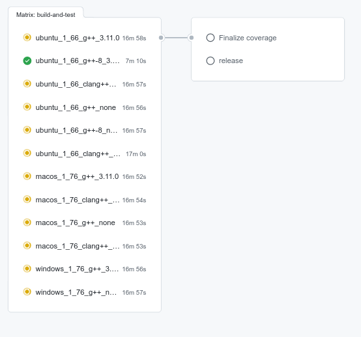Click in-progress icon for ubuntu_1_66_g++_3.11.0
This screenshot has width=361, height=337.
click(27, 38)
